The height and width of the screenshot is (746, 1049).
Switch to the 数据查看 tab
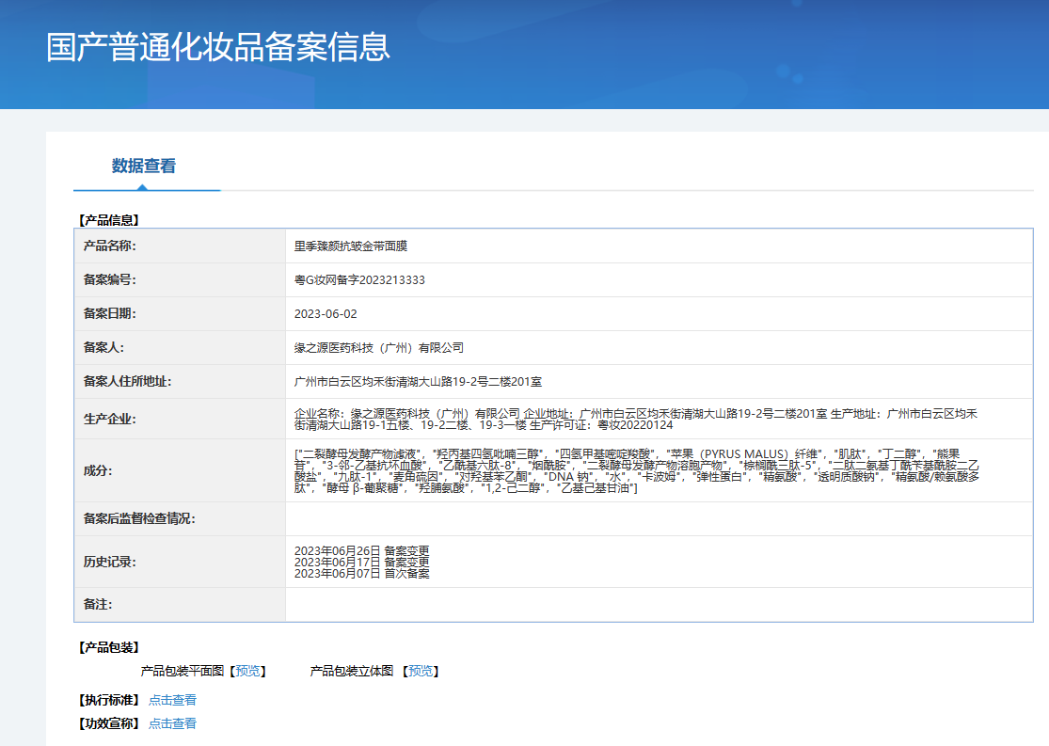tap(144, 167)
